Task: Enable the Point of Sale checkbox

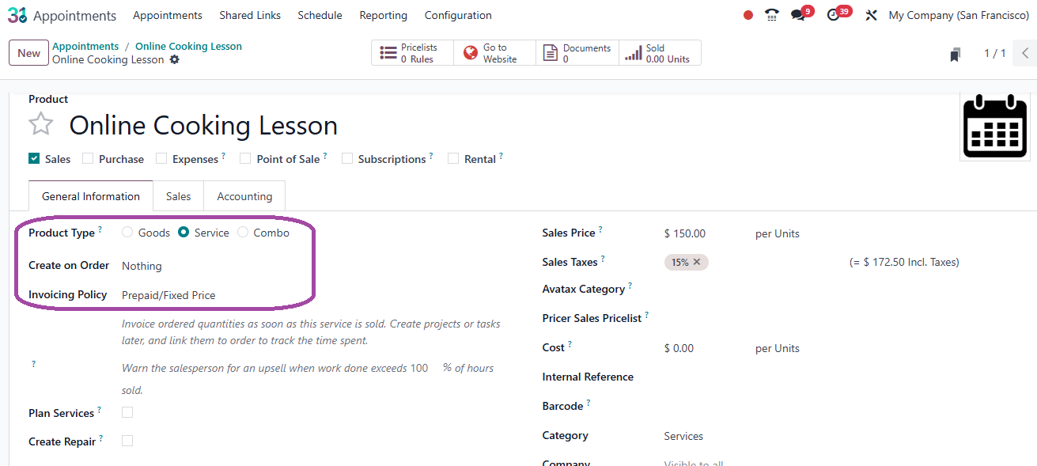Action: [245, 158]
